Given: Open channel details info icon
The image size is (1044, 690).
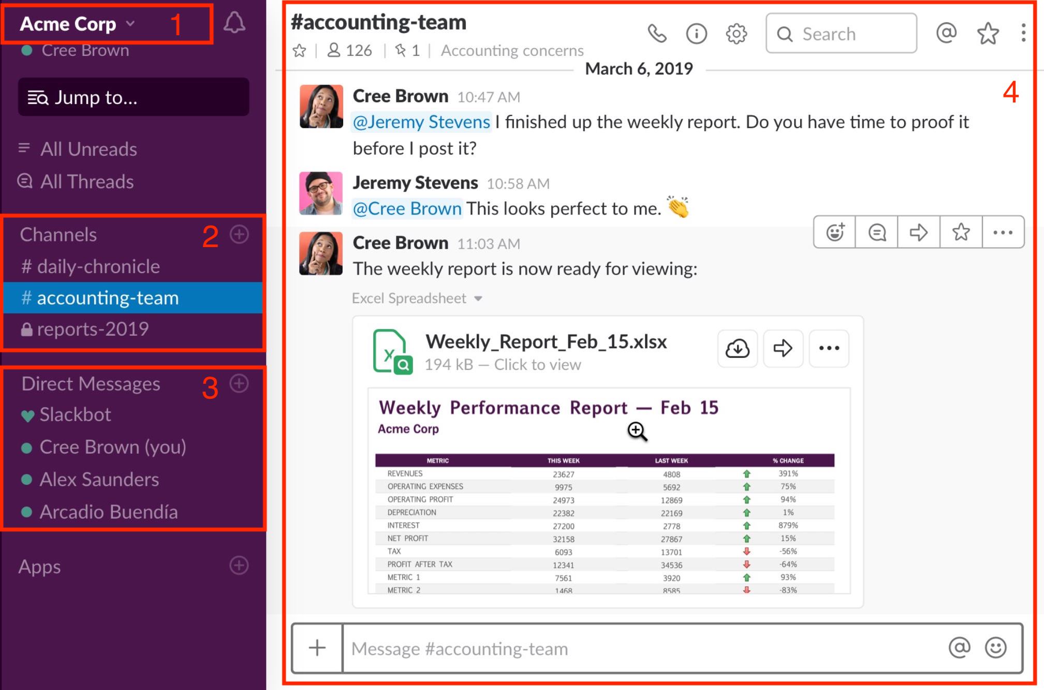Looking at the screenshot, I should point(696,34).
